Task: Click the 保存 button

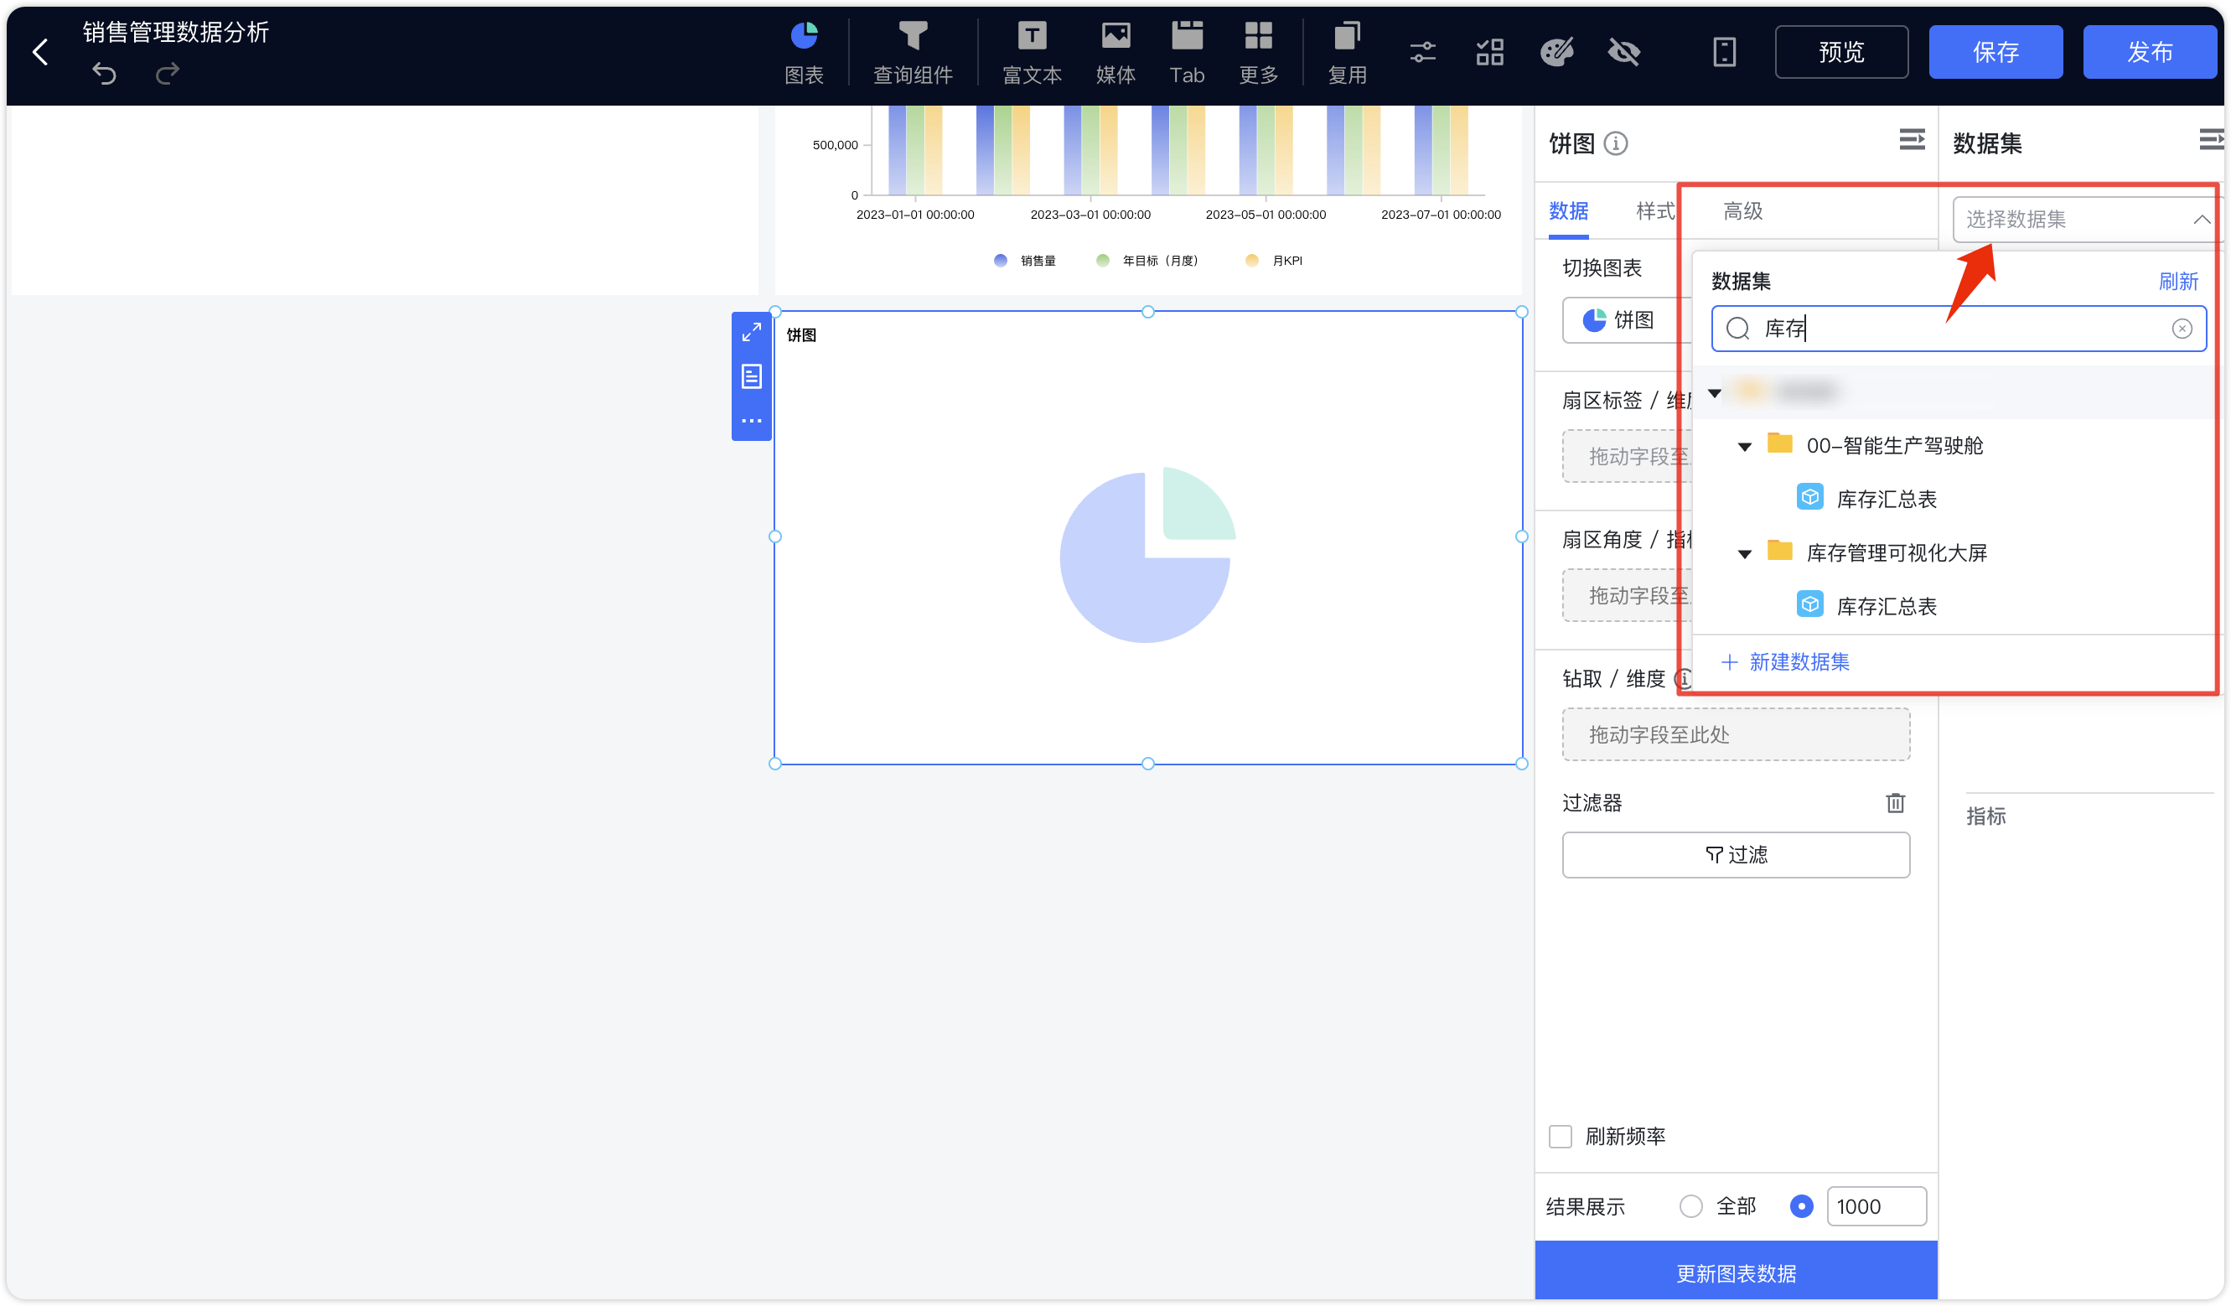Action: click(1995, 52)
